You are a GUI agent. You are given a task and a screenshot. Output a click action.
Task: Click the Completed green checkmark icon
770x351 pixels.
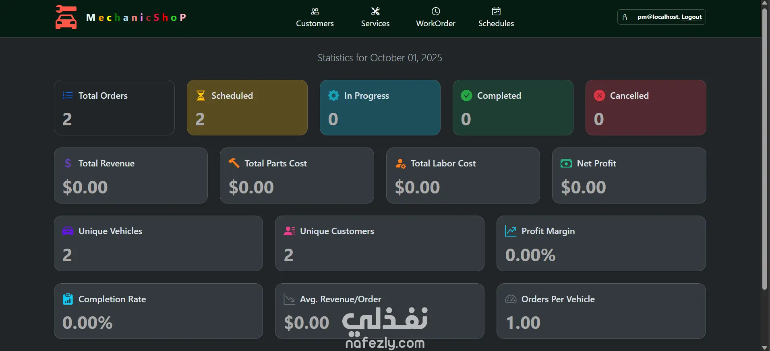pos(466,96)
